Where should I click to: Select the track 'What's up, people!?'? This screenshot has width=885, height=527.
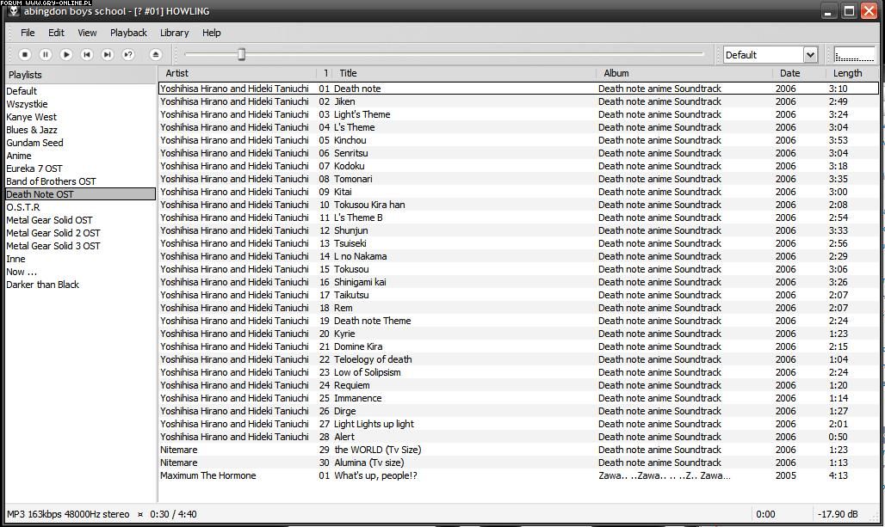375,475
